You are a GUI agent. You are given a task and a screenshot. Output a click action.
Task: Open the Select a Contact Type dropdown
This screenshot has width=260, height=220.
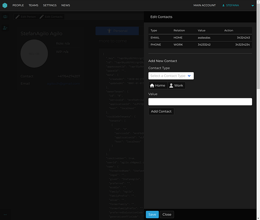pos(171,76)
